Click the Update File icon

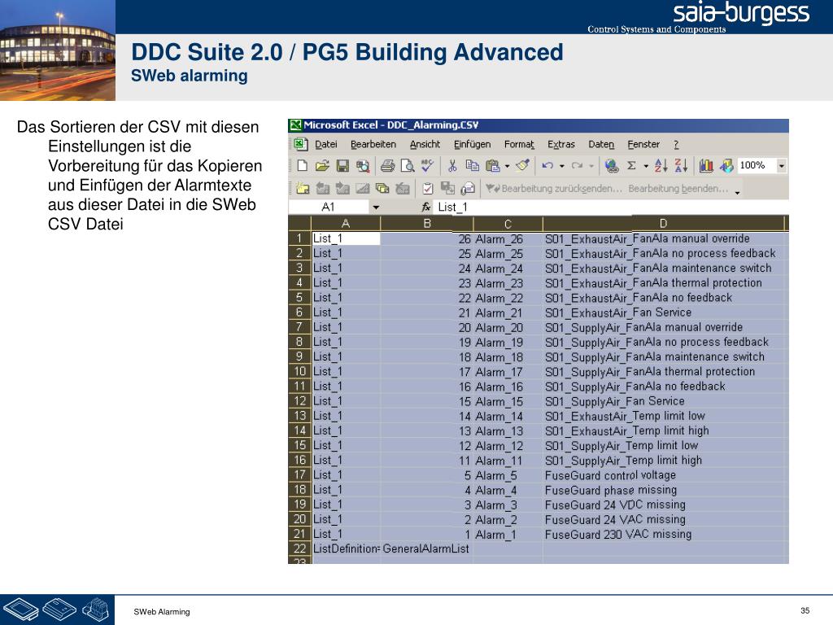448,188
